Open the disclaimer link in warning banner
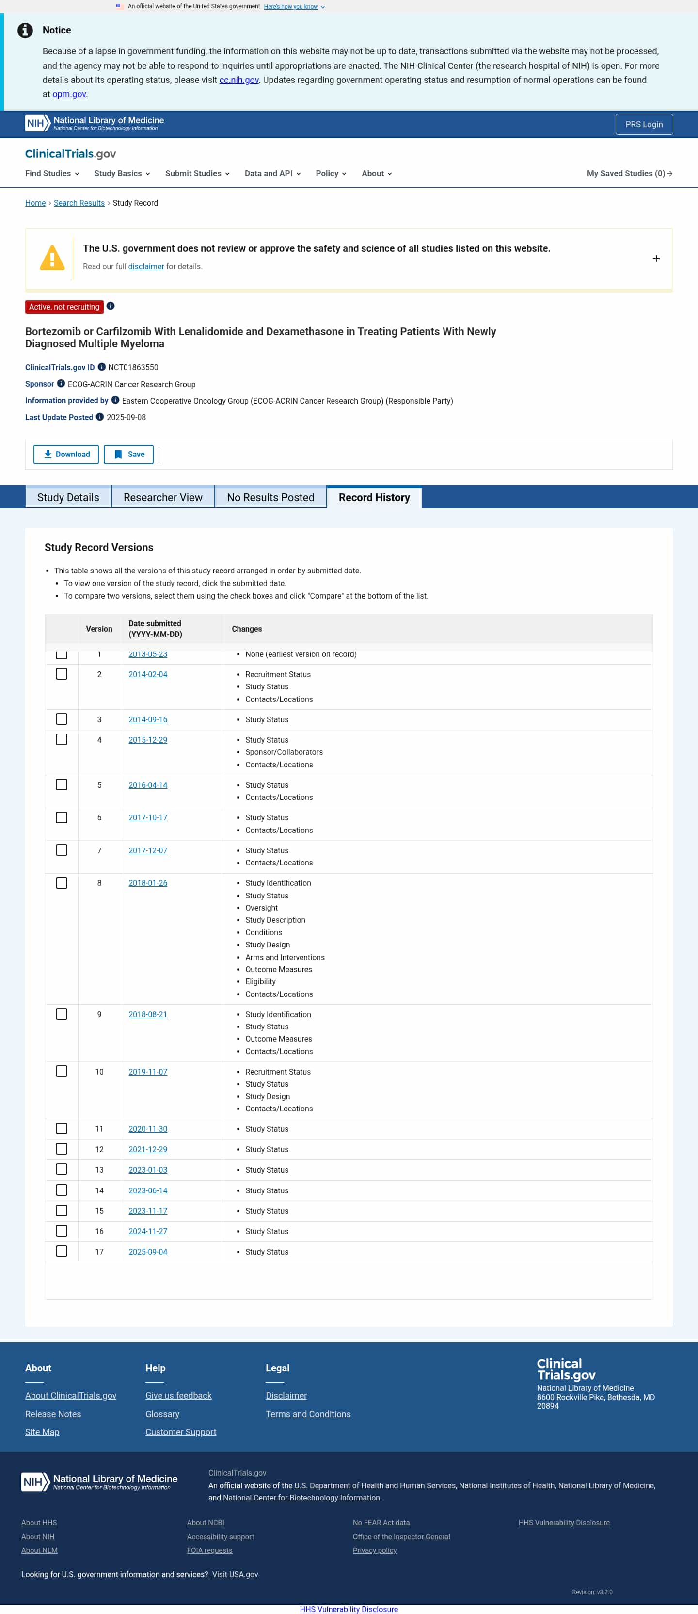Image resolution: width=698 pixels, height=1614 pixels. (x=146, y=266)
